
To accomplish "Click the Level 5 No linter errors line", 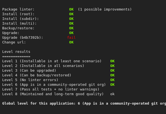I will pyautogui.click(x=30, y=80).
